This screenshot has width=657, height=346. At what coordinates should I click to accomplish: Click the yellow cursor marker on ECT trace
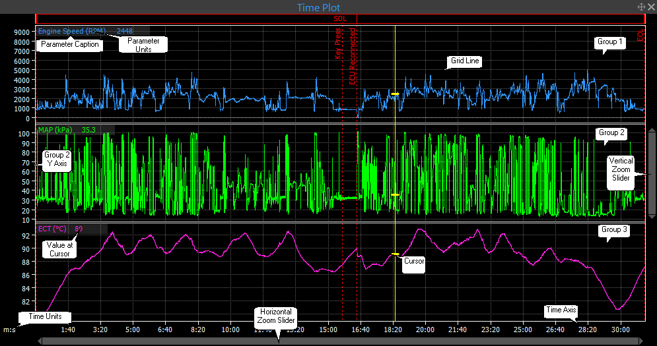click(395, 254)
